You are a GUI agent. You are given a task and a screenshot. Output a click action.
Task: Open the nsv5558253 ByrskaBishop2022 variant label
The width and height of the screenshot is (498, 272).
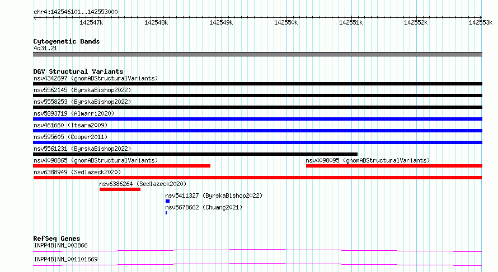click(x=82, y=102)
